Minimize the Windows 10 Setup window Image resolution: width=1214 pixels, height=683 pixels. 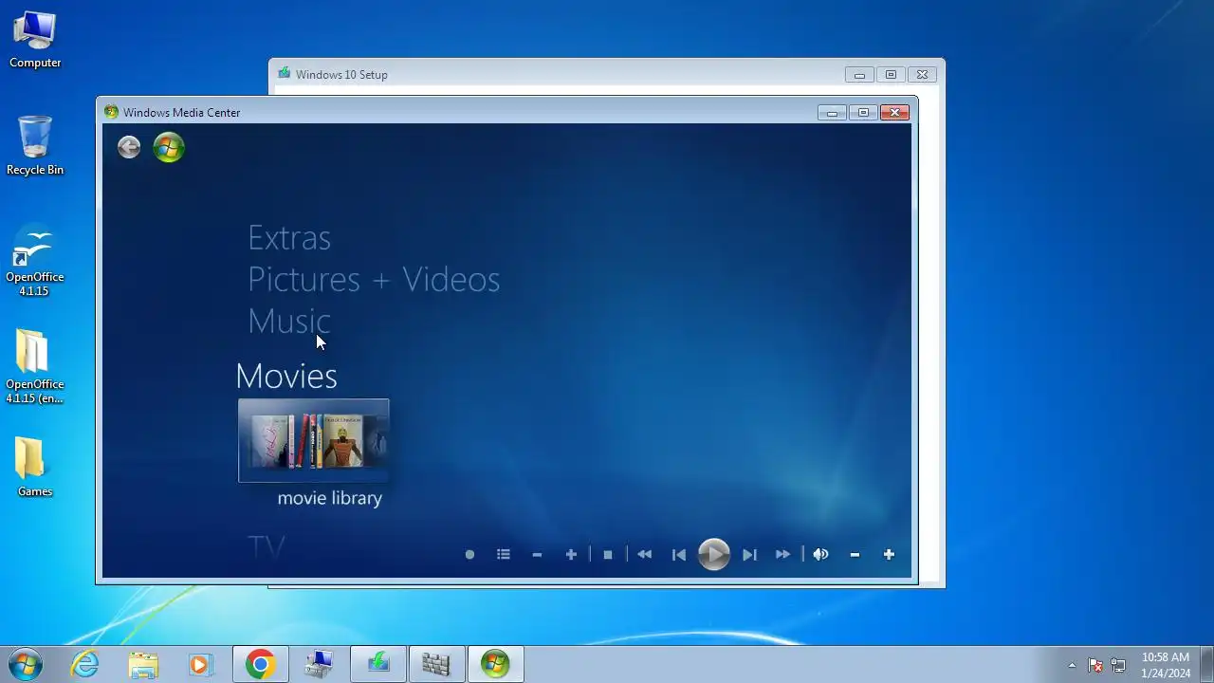coord(859,75)
